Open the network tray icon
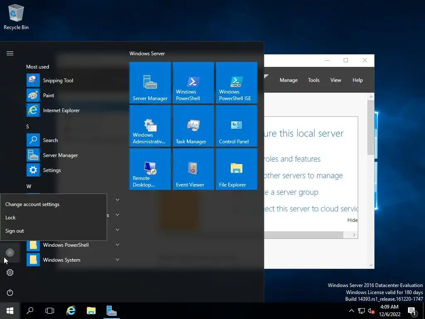Viewport: 425px width, 319px height. pyautogui.click(x=361, y=311)
